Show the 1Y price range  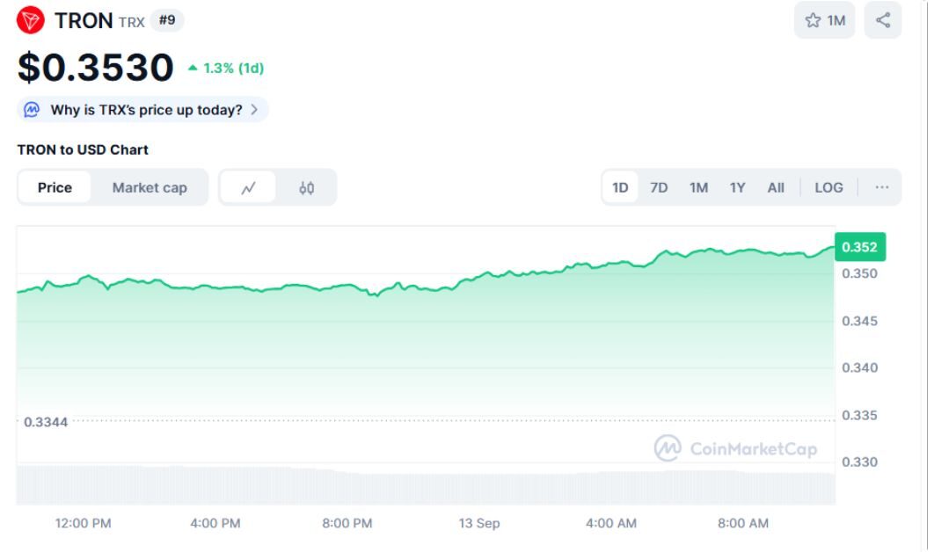(737, 187)
